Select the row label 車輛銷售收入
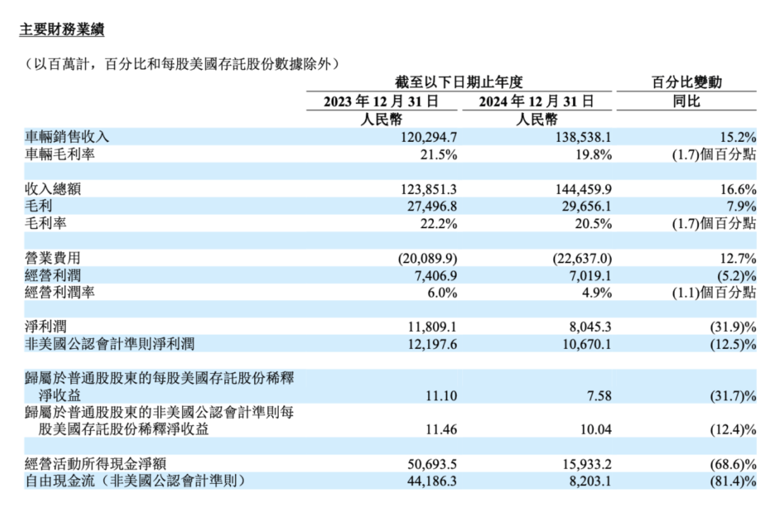This screenshot has height=515, width=775. coord(67,137)
